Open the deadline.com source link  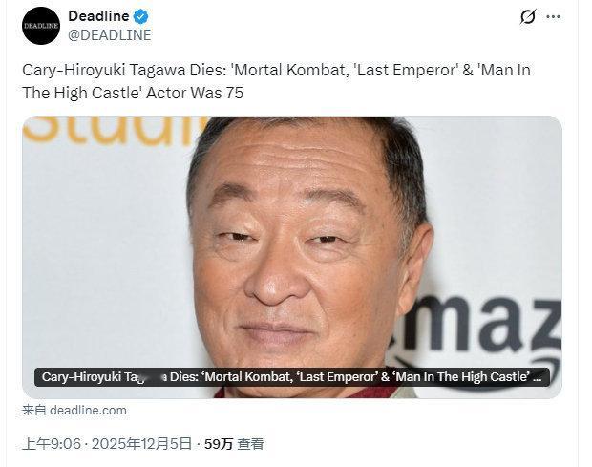point(89,411)
